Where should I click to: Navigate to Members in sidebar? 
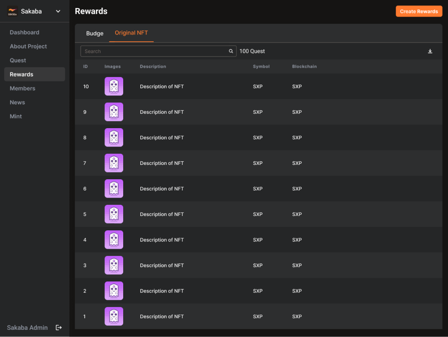point(22,88)
